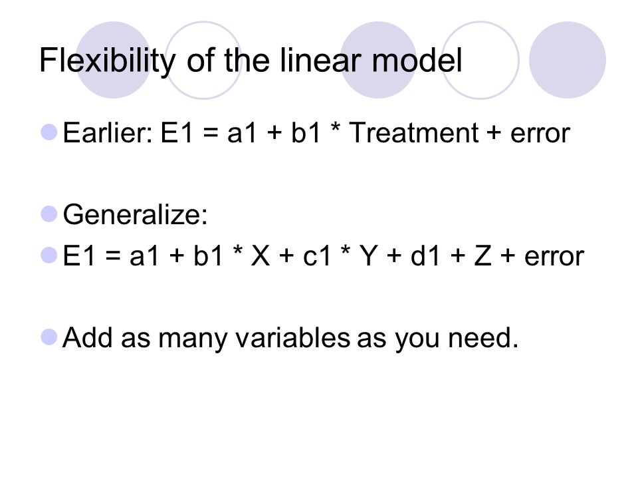Select the second outlined circle in header
The height and width of the screenshot is (479, 638).
click(480, 60)
